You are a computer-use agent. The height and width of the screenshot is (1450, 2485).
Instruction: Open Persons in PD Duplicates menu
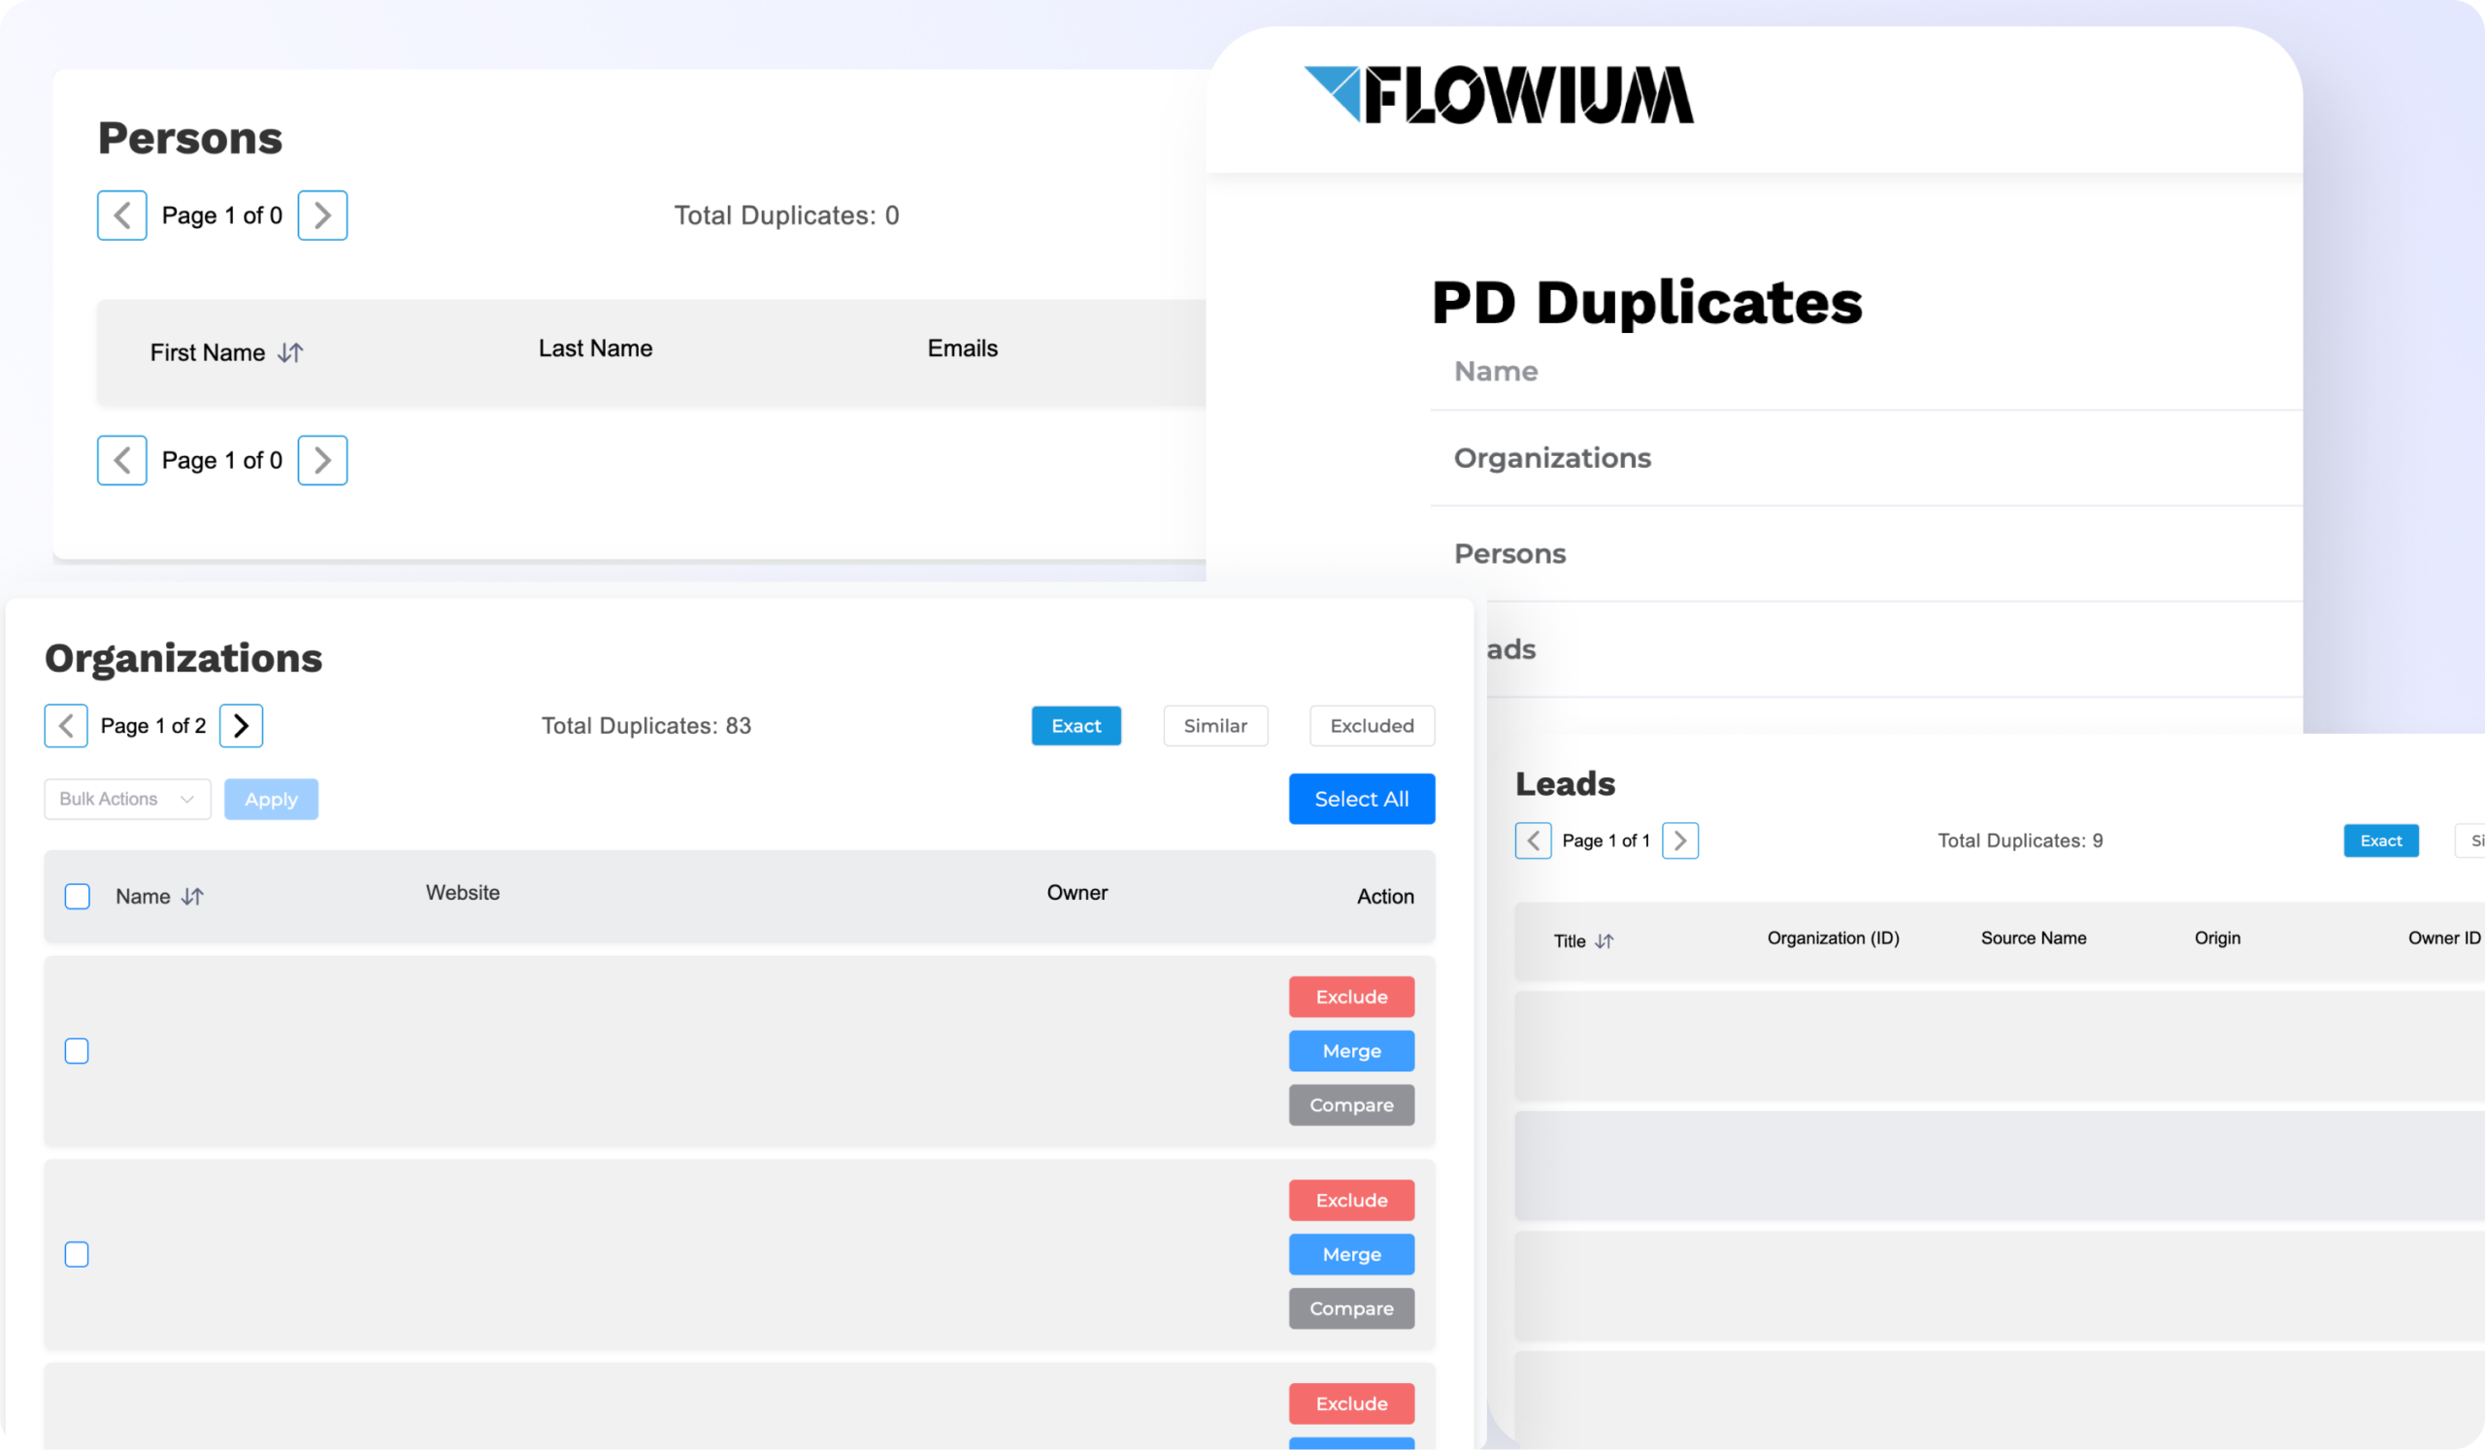coord(1509,554)
